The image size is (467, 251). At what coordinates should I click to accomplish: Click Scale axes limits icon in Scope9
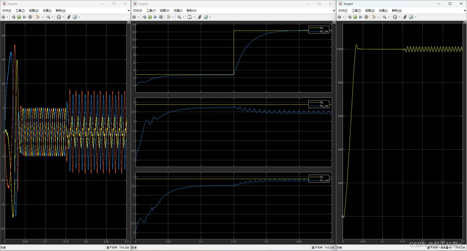(x=59, y=17)
